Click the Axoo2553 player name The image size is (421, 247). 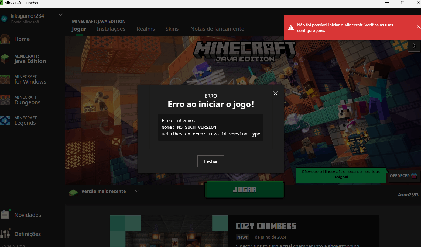point(408,195)
